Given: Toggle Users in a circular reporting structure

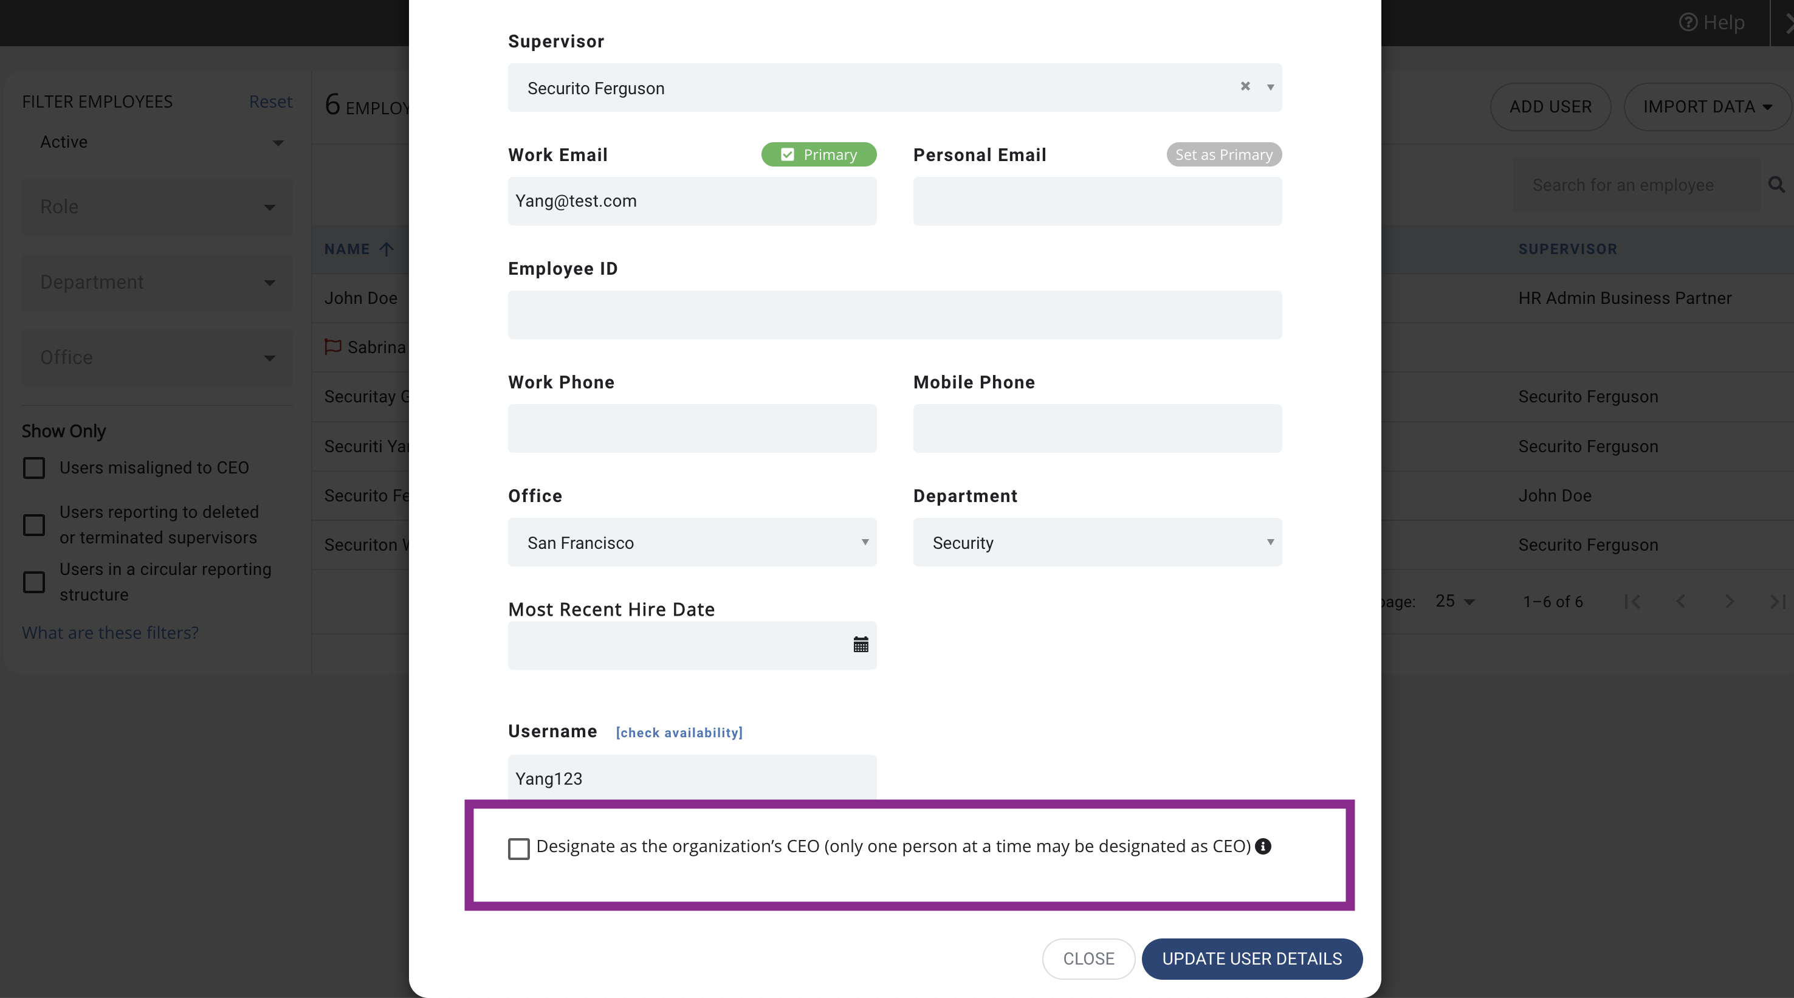Looking at the screenshot, I should pos(34,582).
